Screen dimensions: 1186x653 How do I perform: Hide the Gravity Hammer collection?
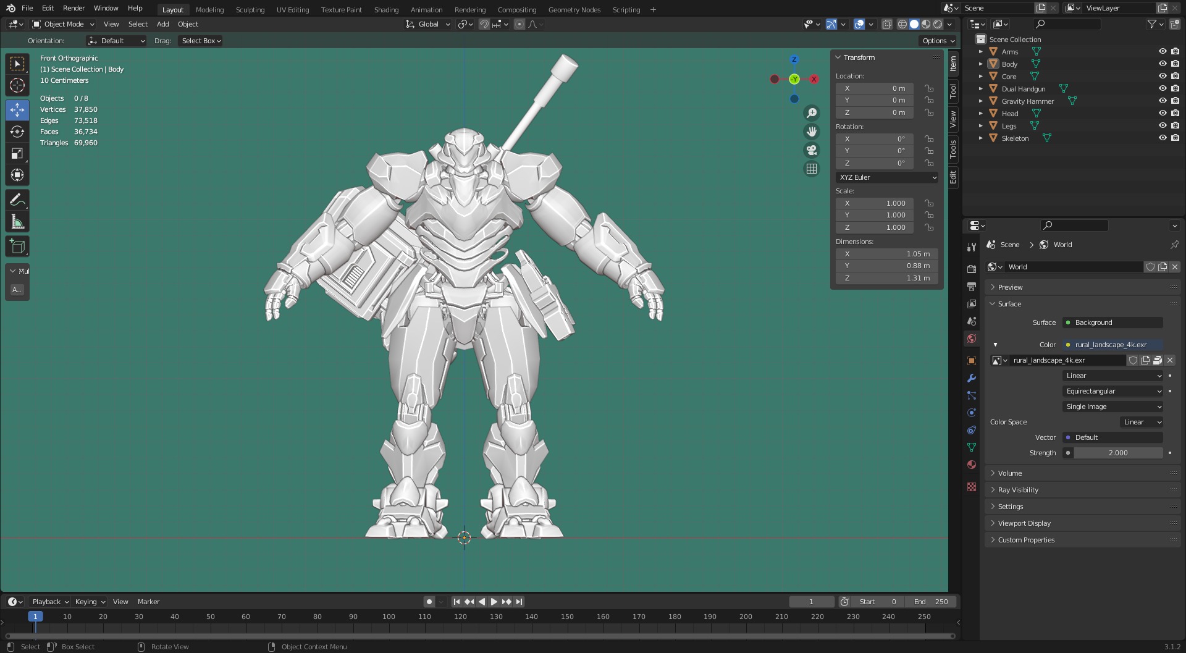click(1163, 101)
